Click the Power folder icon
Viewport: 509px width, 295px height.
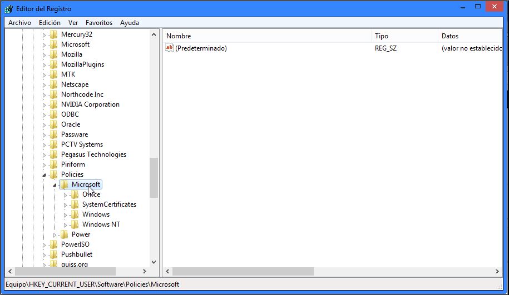[65, 234]
